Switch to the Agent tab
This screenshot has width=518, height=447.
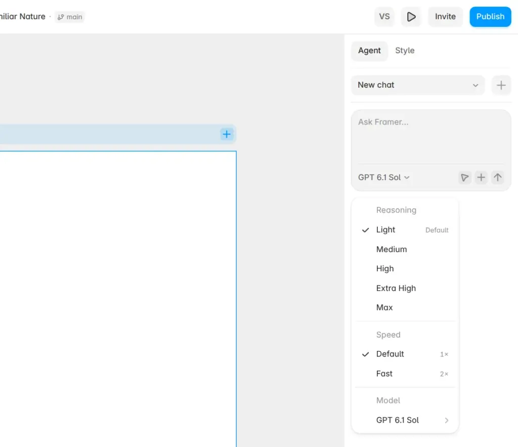(x=369, y=51)
